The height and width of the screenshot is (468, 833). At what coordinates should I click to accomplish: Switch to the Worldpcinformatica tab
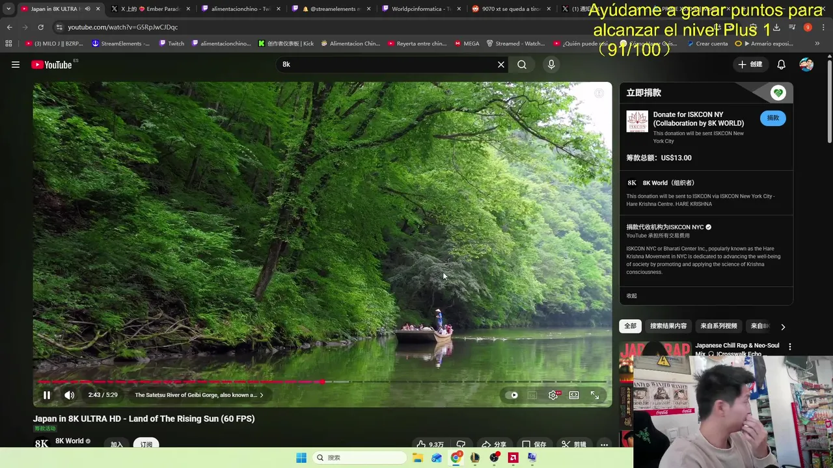421,9
